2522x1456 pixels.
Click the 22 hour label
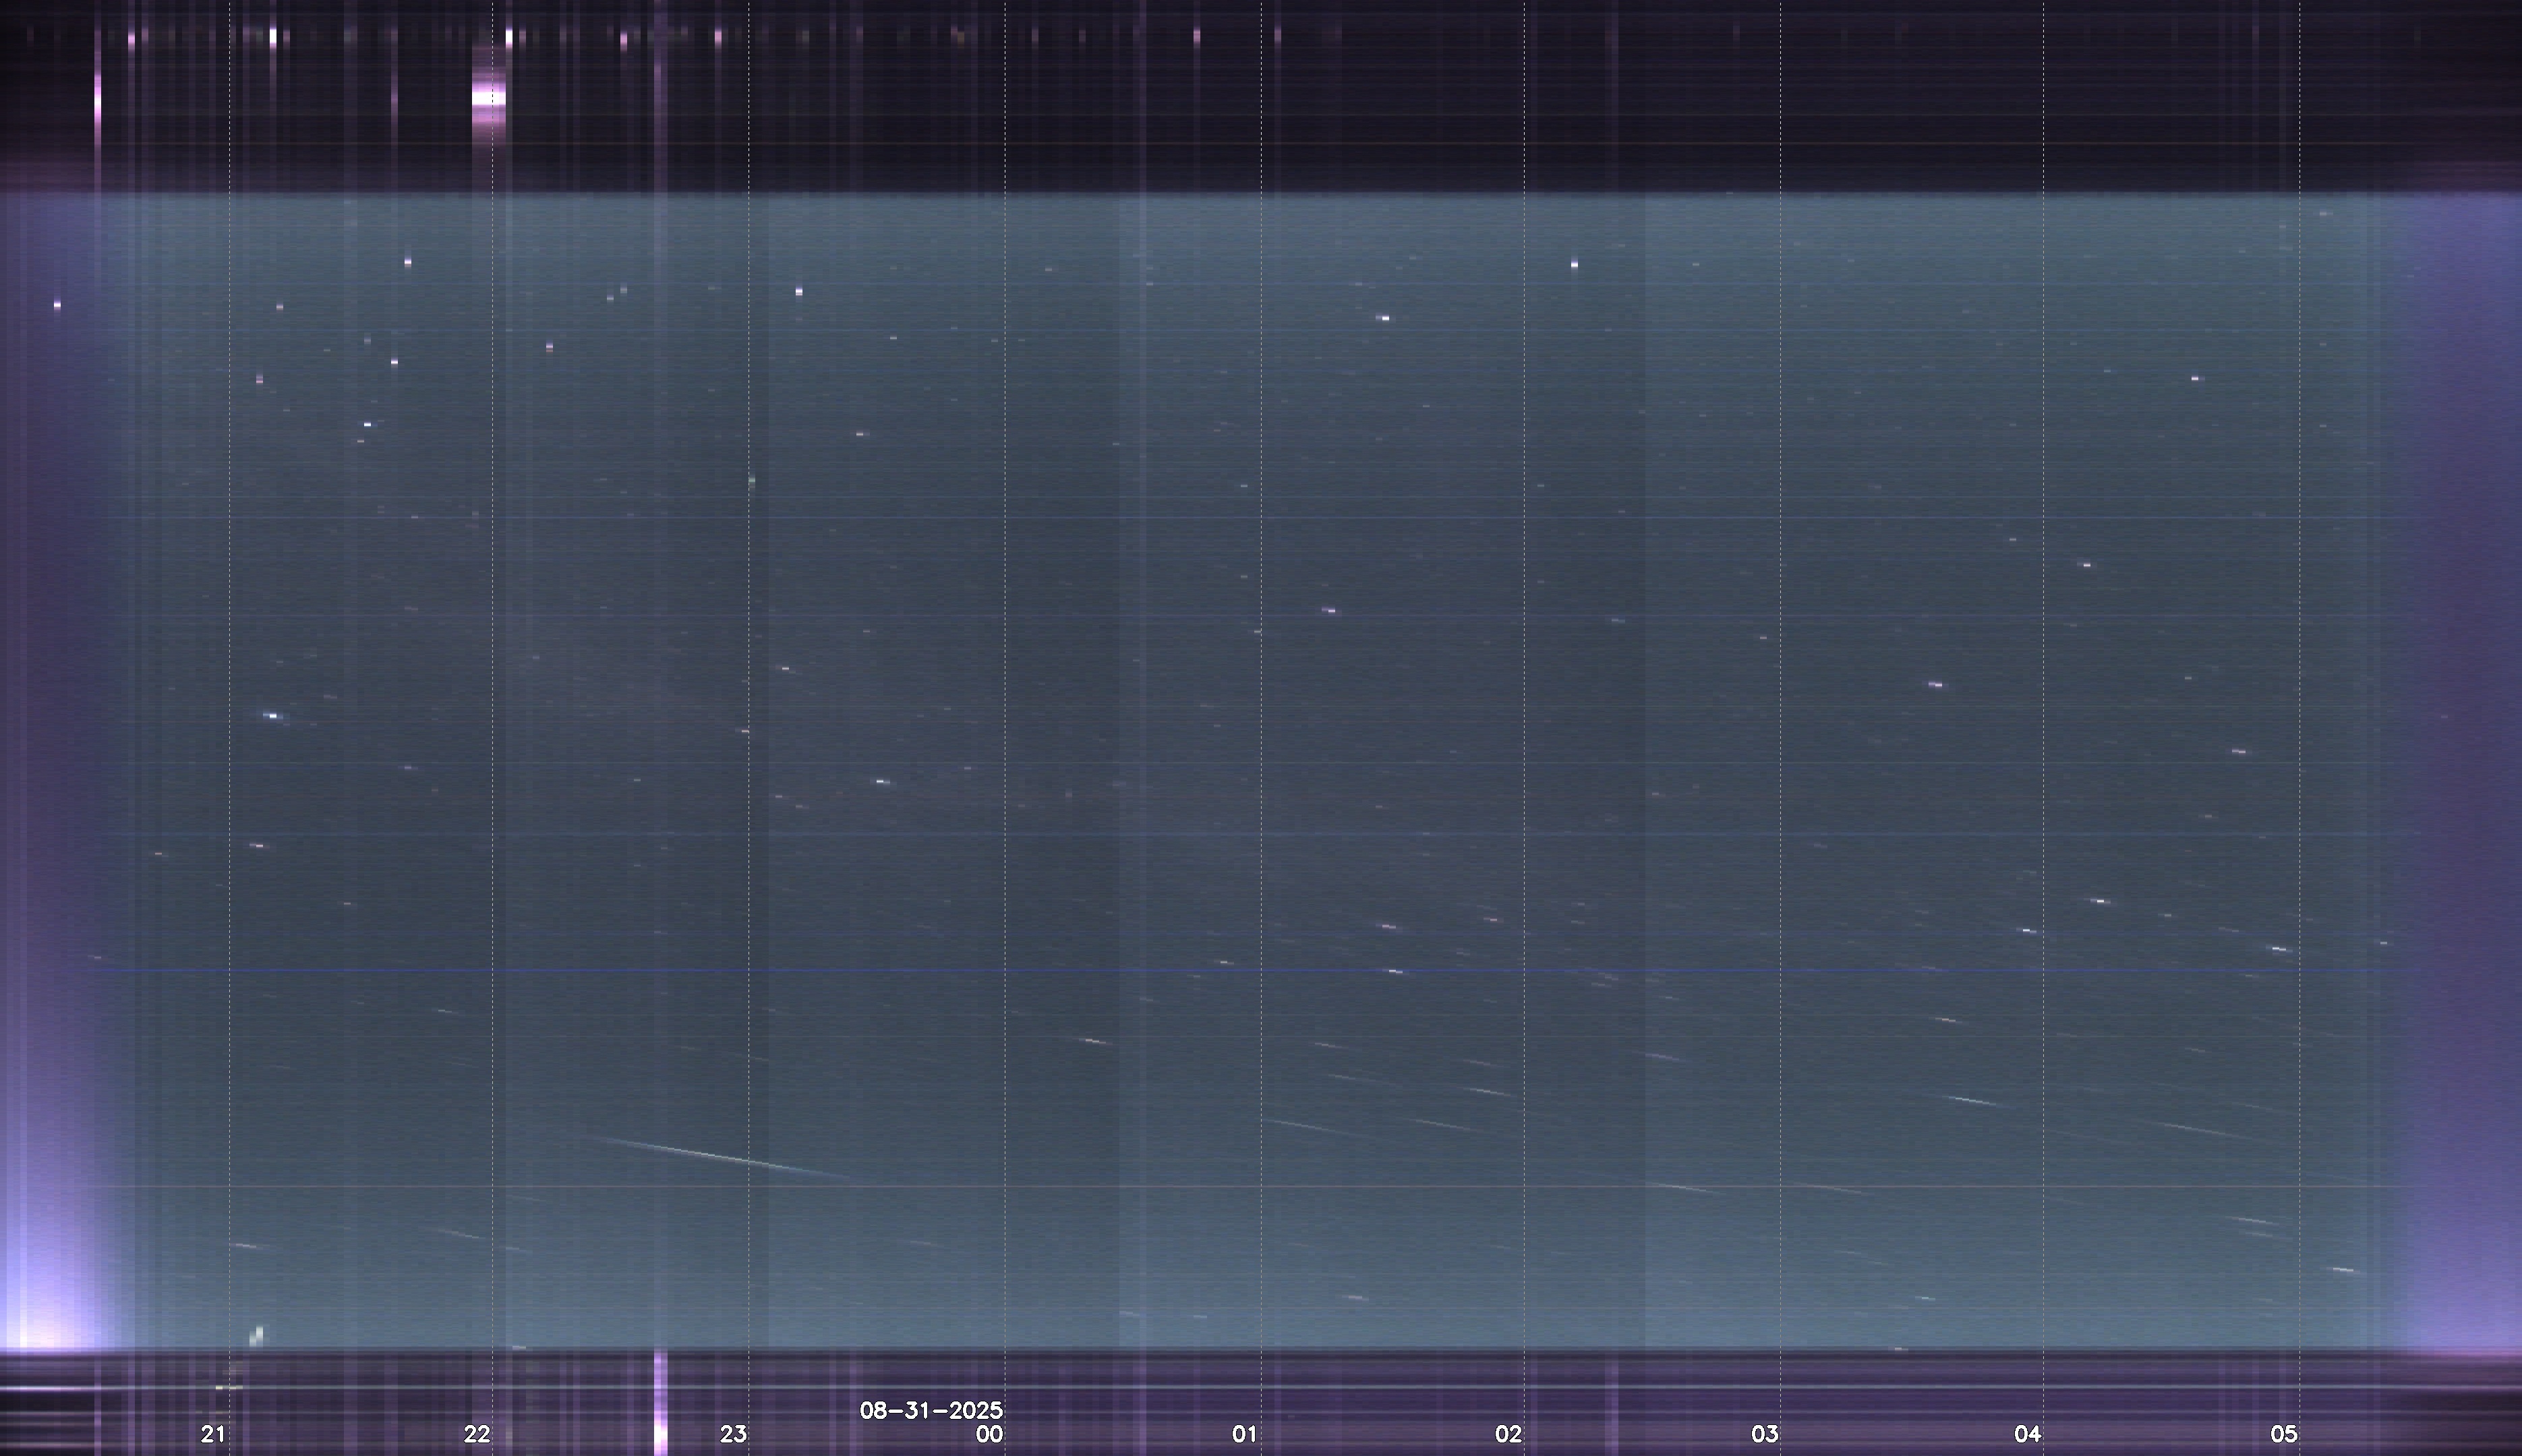pos(477,1434)
